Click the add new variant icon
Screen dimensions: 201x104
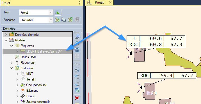pyautogui.click(x=70, y=20)
